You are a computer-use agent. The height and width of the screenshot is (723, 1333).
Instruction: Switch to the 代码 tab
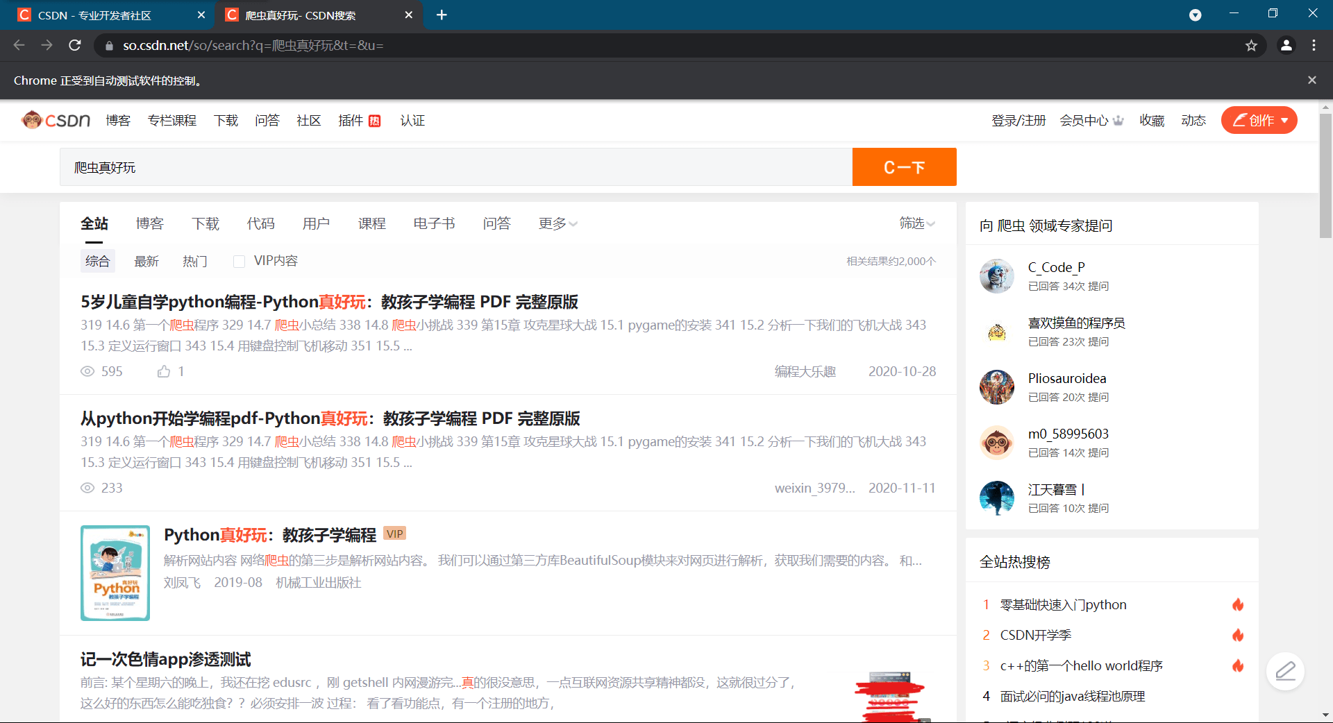[x=261, y=223]
